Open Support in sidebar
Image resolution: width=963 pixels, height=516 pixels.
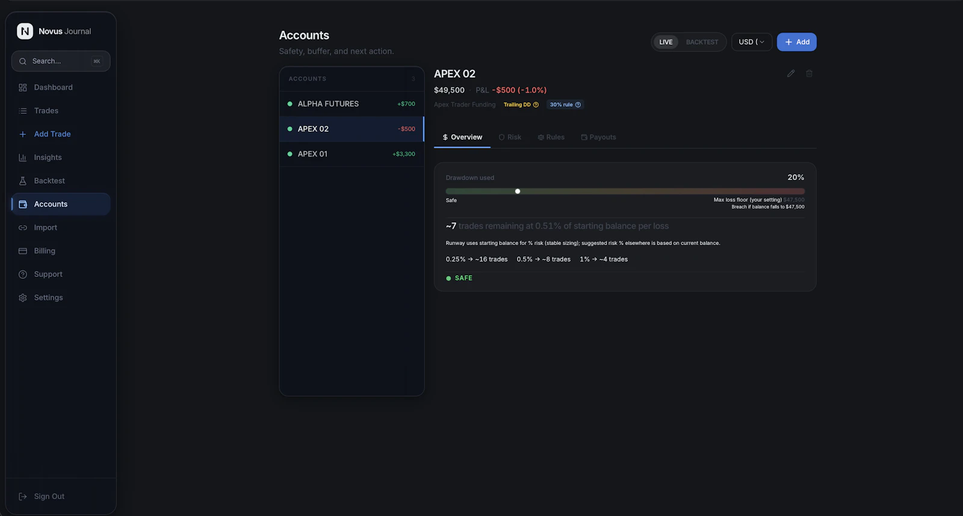click(x=61, y=275)
